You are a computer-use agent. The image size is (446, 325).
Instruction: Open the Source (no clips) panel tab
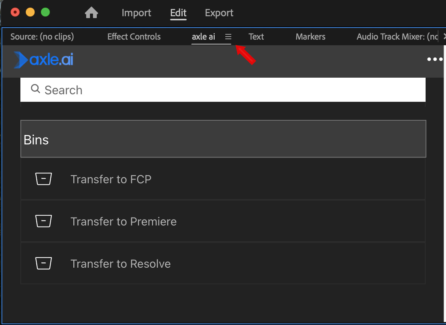click(42, 37)
